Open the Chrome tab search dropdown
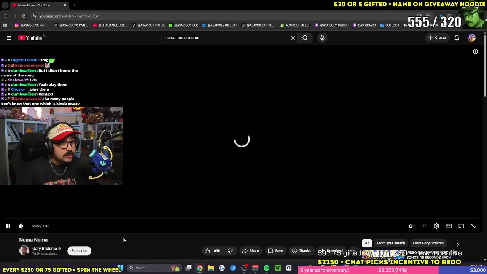The image size is (487, 274). (x=5, y=5)
